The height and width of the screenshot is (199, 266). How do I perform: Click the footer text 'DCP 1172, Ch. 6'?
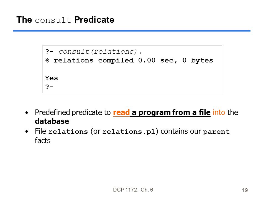pos(133,190)
